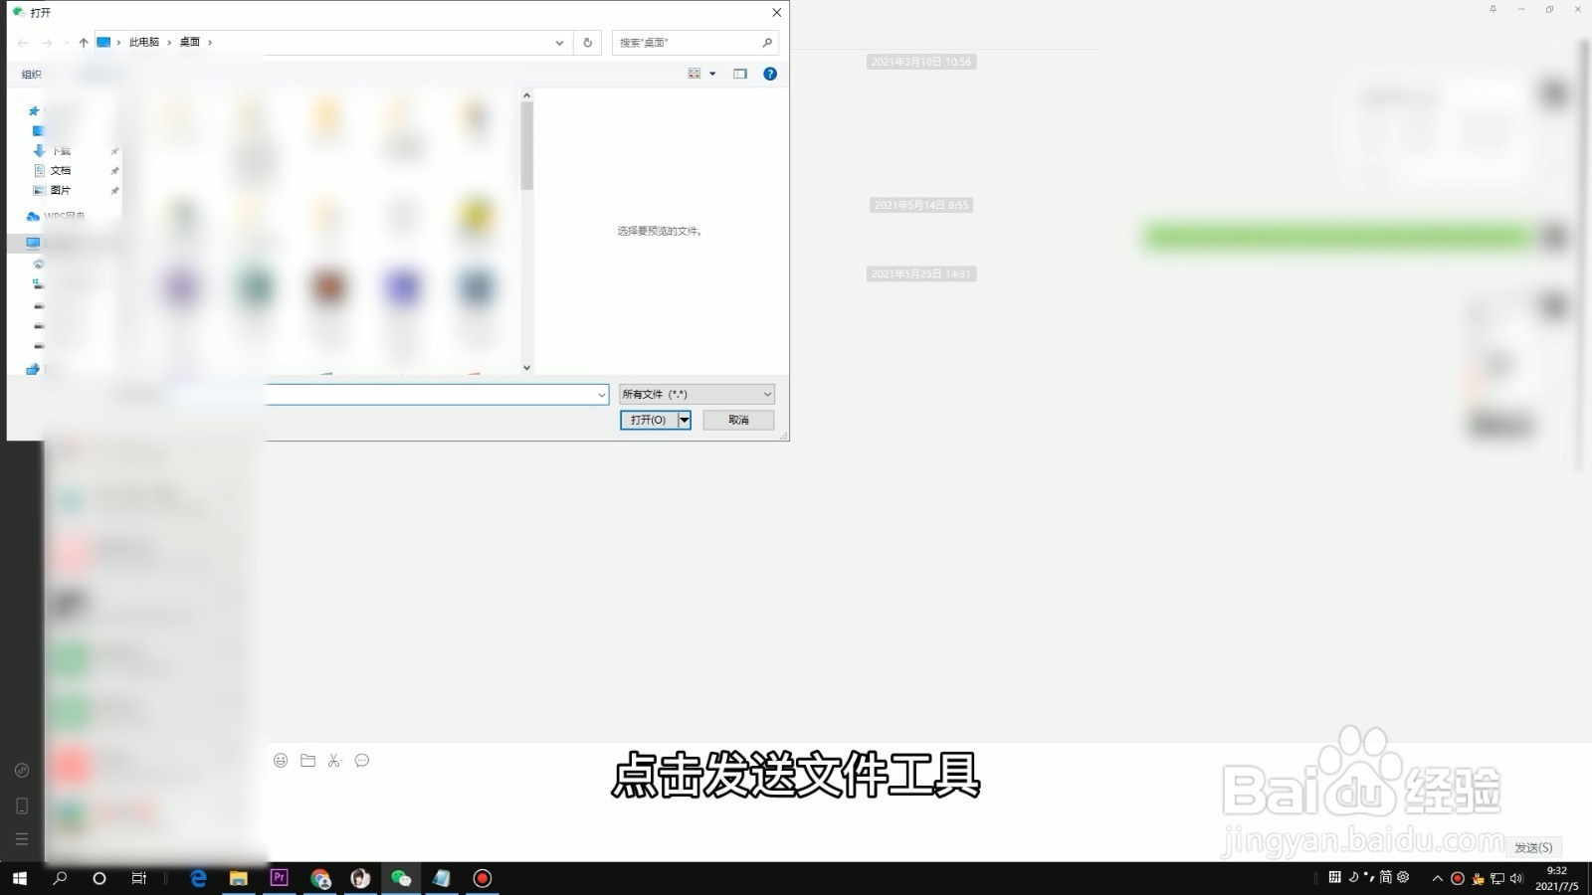Launch Microsoft Edge from taskbar

[x=198, y=878]
